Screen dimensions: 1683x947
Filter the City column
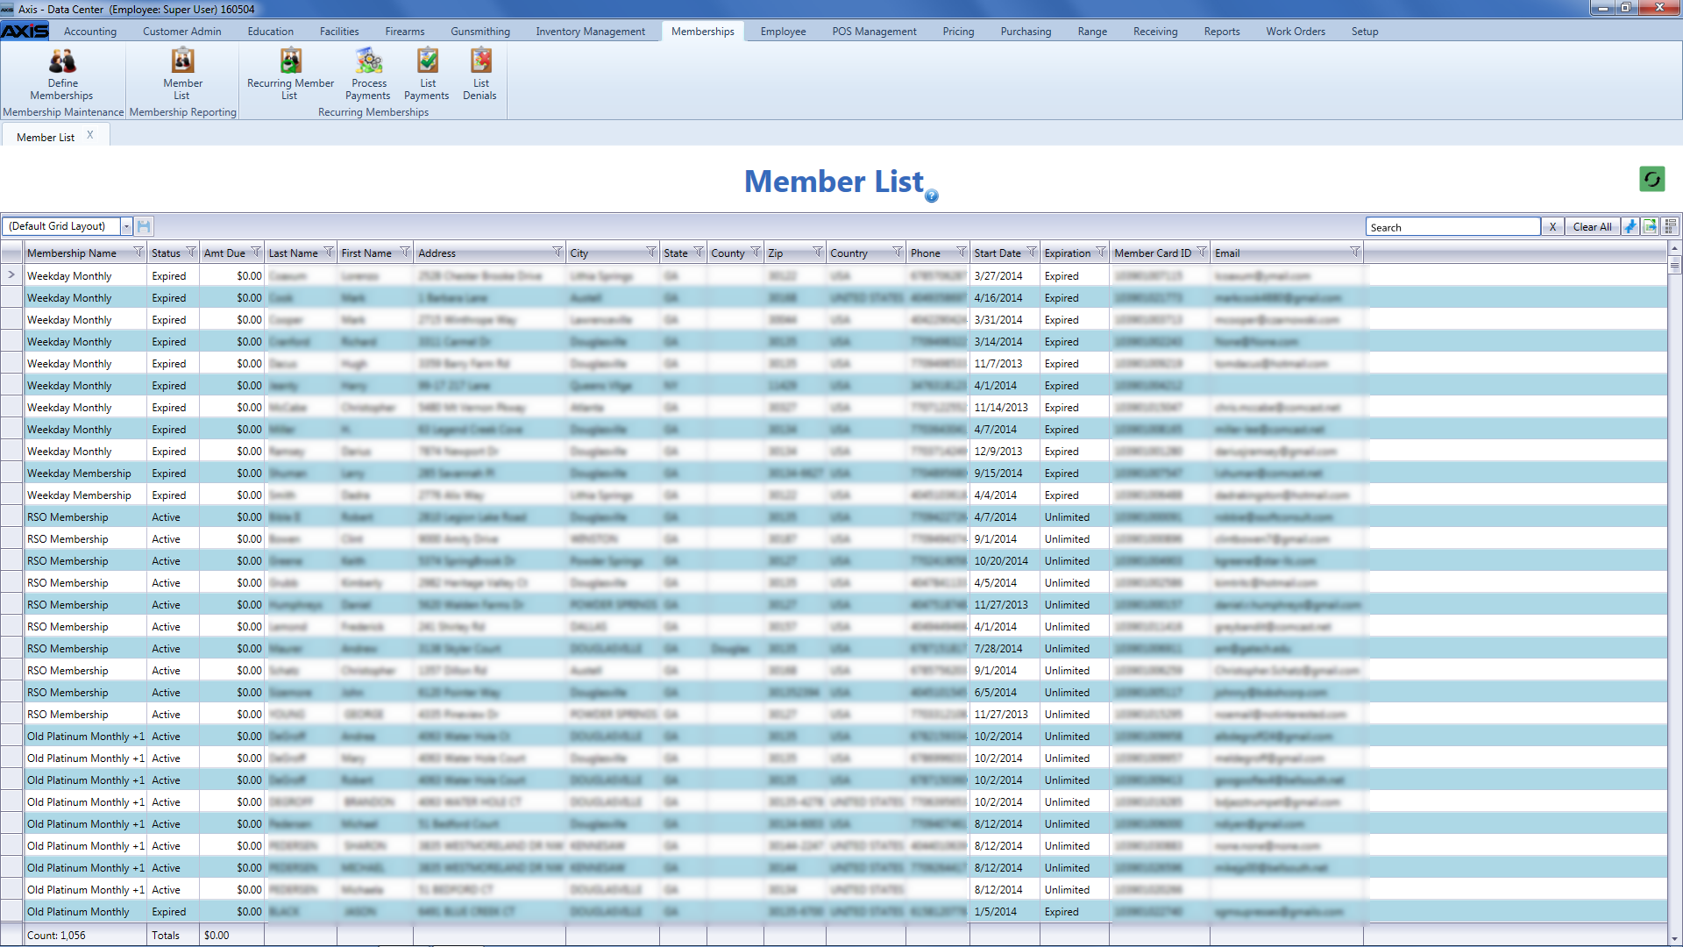tap(651, 253)
